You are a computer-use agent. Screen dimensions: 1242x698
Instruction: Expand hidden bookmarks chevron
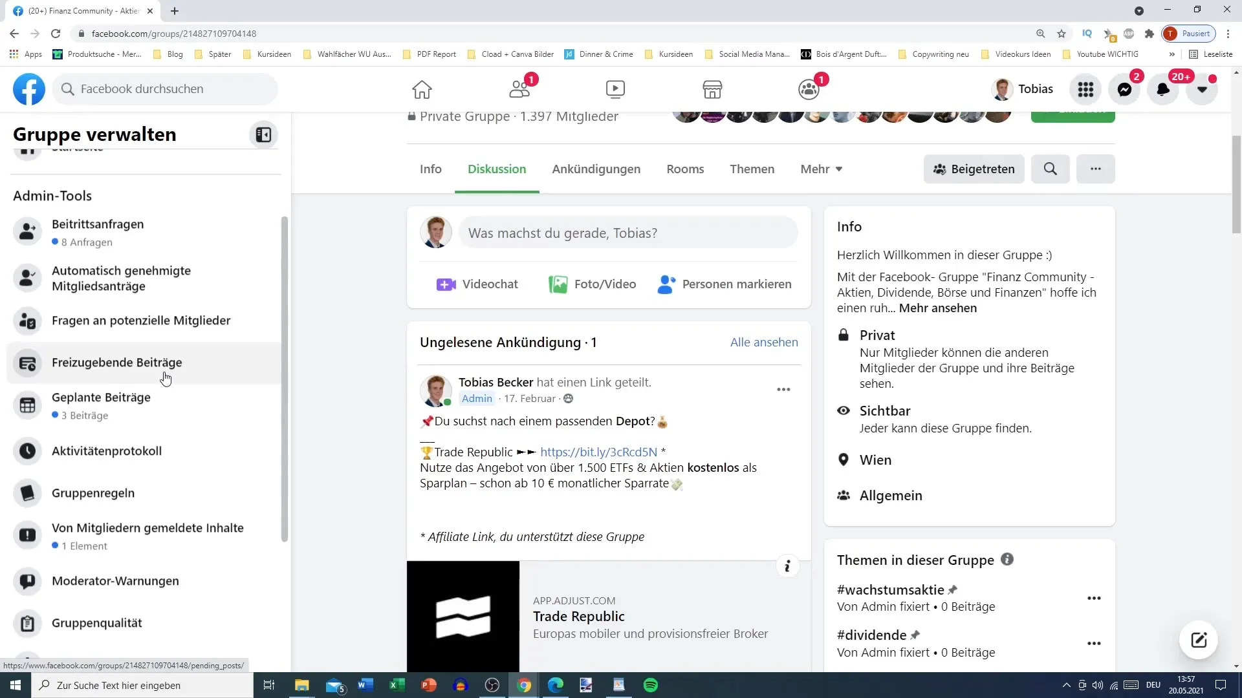tap(1171, 54)
